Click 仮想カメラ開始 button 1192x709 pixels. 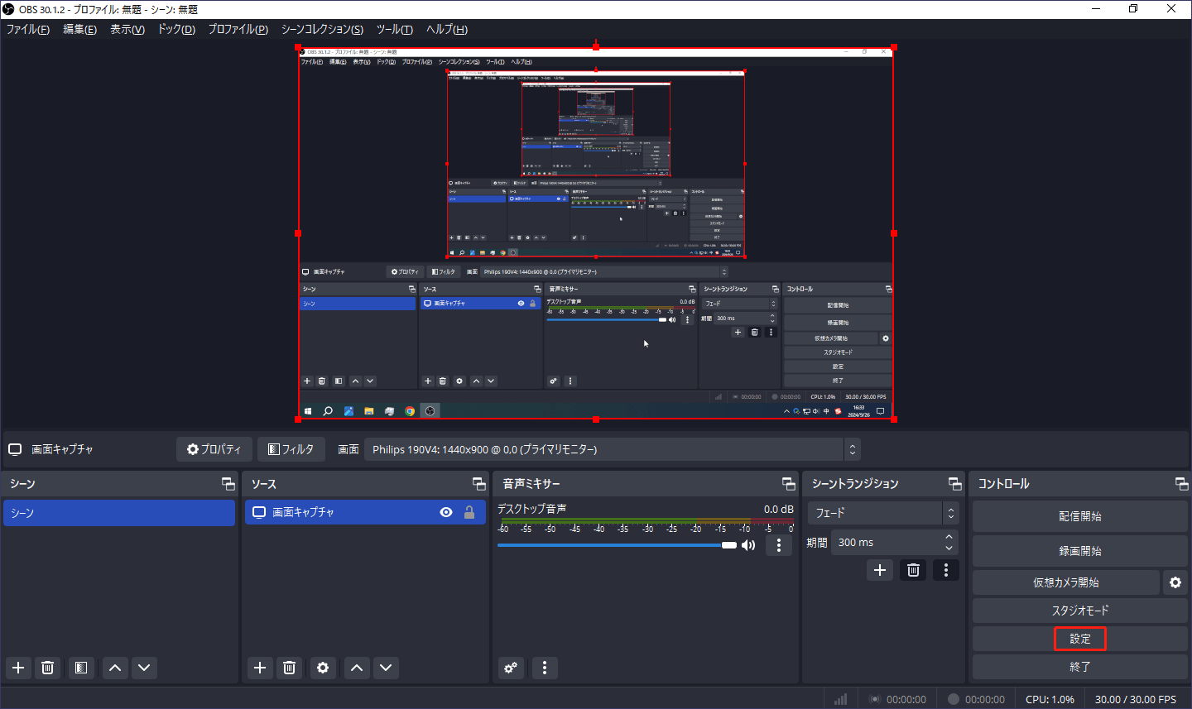(x=1066, y=582)
